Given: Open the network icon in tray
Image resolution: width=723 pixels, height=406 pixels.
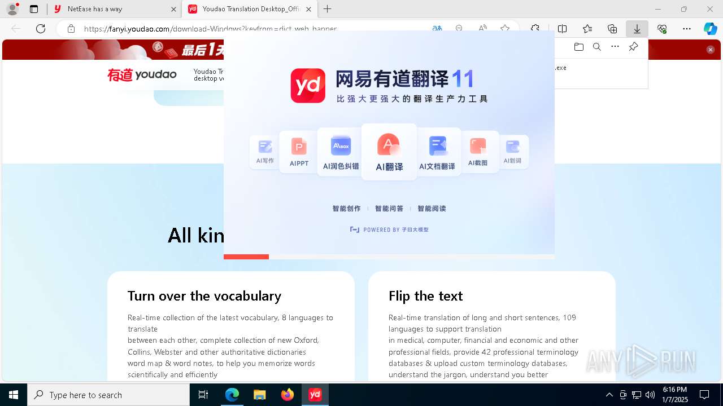Looking at the screenshot, I should coord(637,395).
